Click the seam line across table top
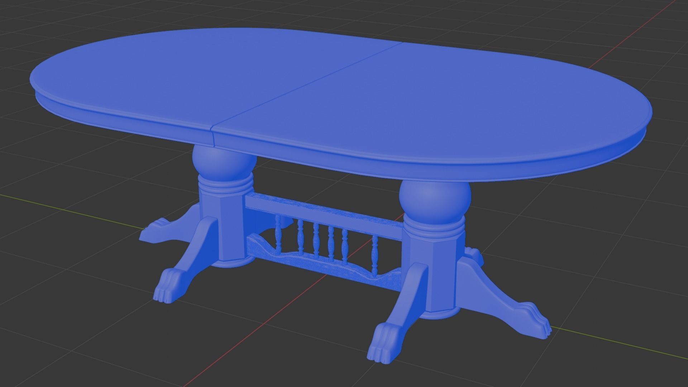 [308, 84]
